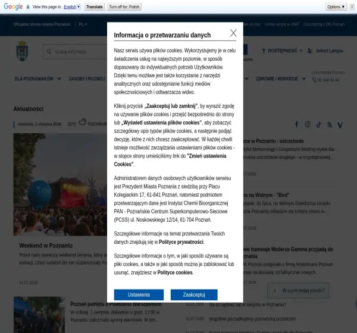Click the Google logo in translate bar

click(13, 7)
